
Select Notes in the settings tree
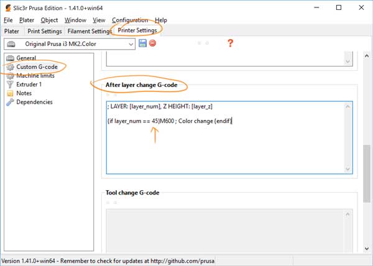click(x=24, y=93)
